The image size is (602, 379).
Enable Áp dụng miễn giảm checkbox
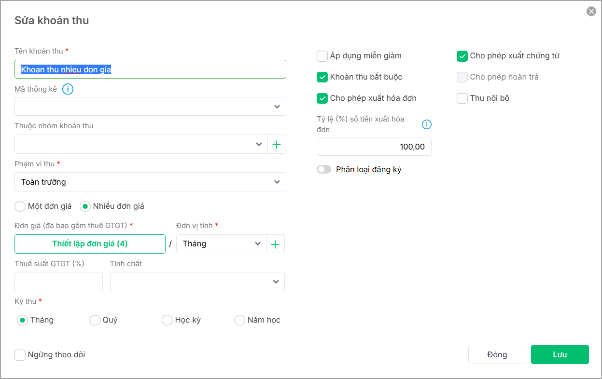pyautogui.click(x=322, y=56)
